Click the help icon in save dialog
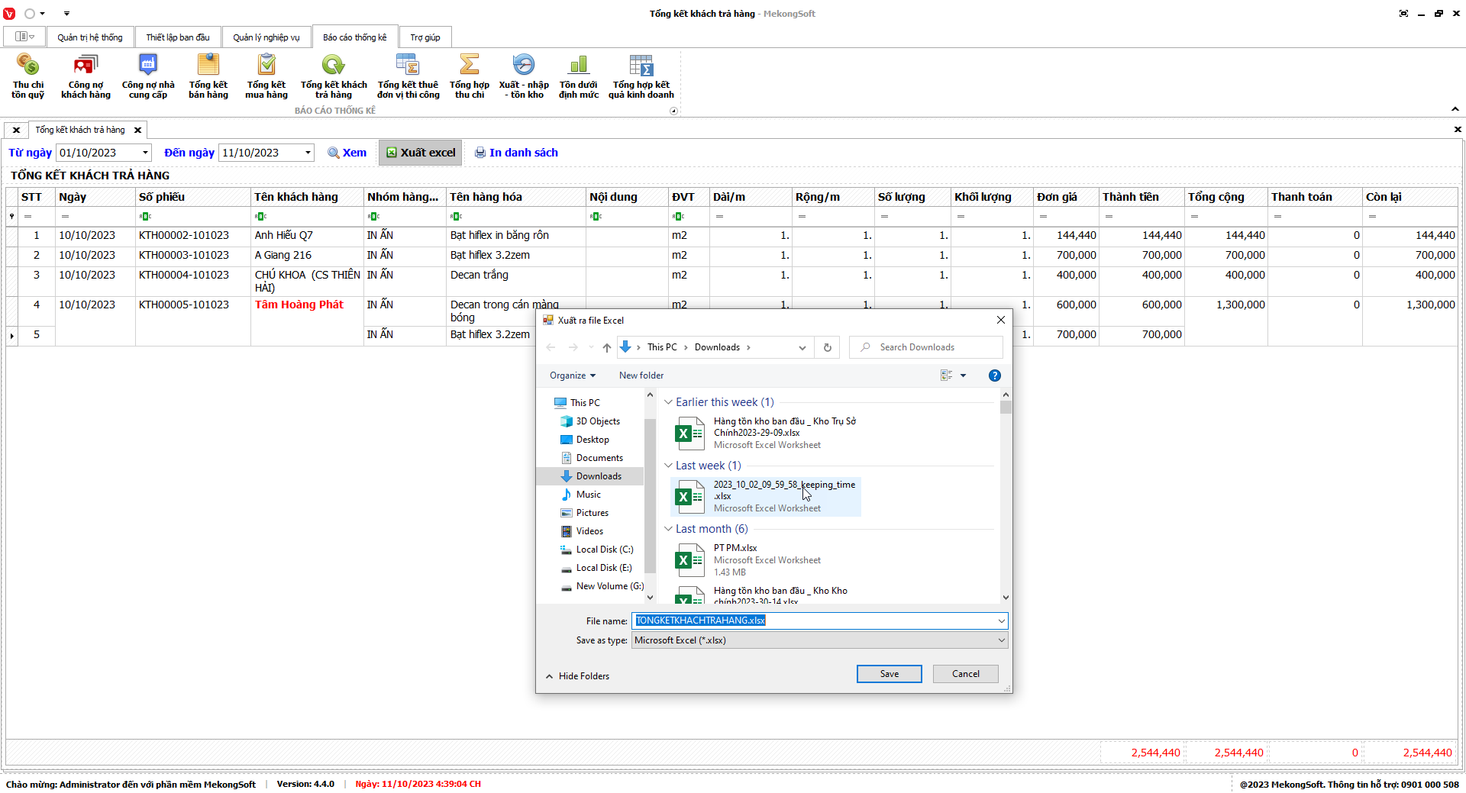This screenshot has height=793, width=1466. coord(994,376)
